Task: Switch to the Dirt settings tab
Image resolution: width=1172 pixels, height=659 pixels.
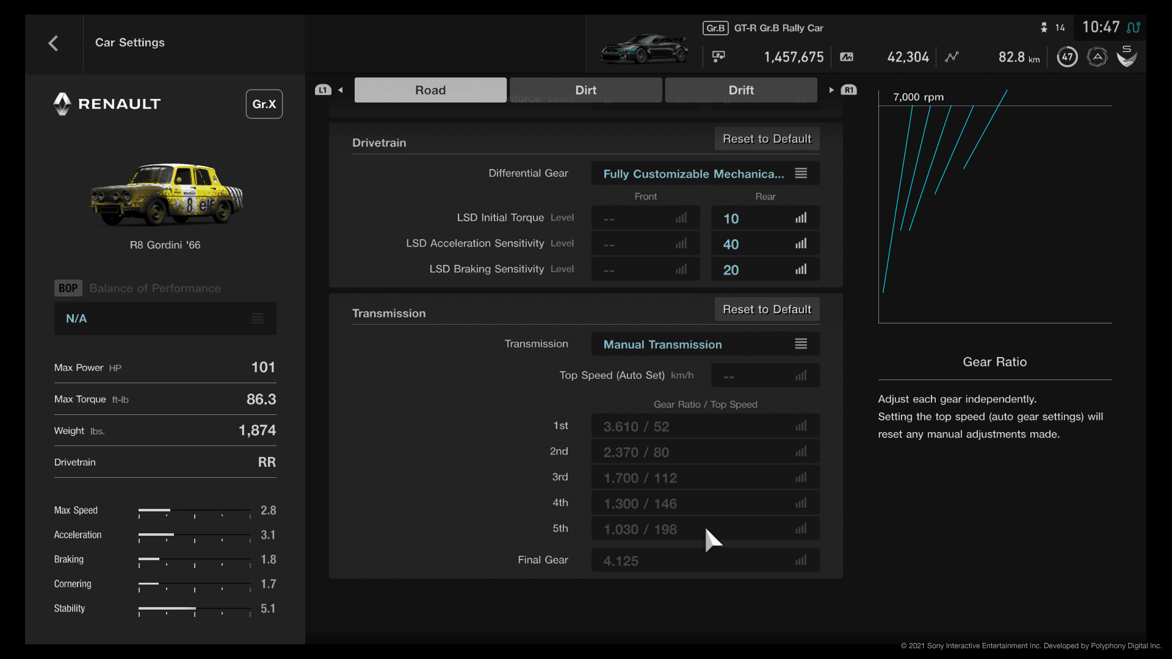Action: click(586, 90)
